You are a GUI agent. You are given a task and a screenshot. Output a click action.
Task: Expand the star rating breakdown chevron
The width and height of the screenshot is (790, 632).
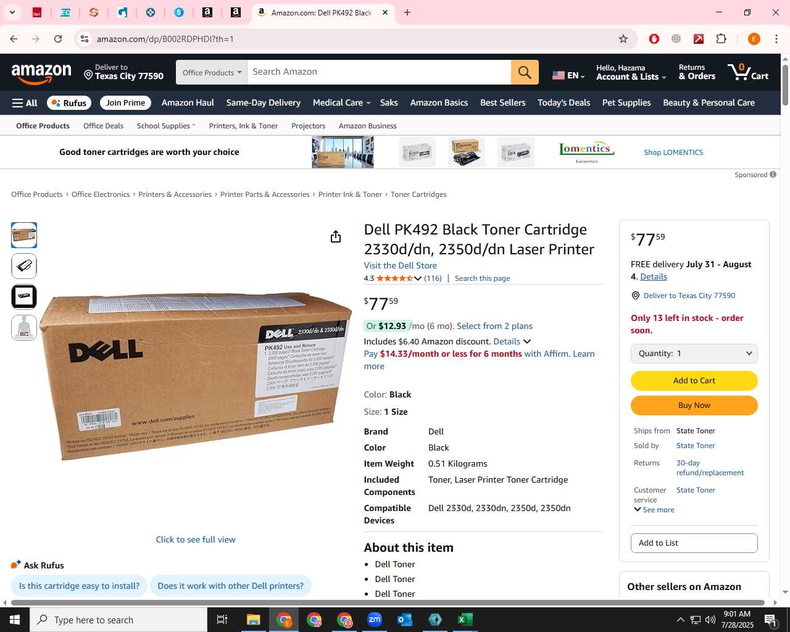pos(418,278)
